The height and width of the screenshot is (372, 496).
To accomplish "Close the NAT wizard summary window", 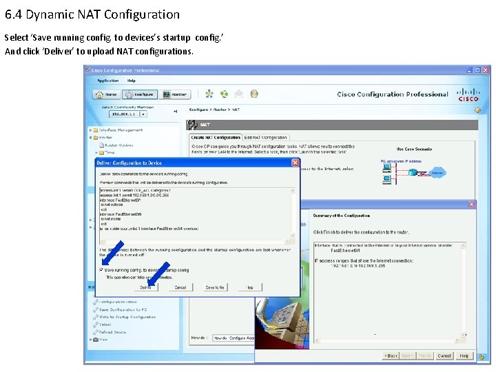I will pyautogui.click(x=471, y=205).
